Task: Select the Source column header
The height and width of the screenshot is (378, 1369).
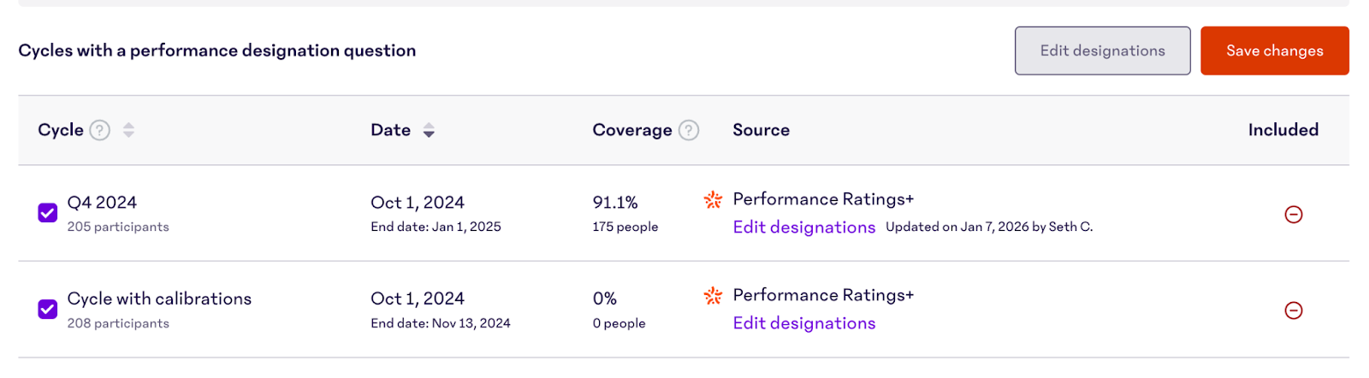Action: click(761, 130)
